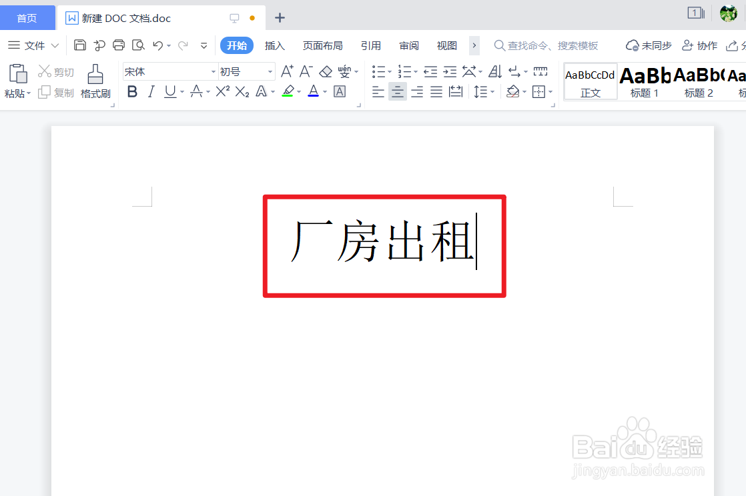746x496 pixels.
Task: Open the highlight color dropdown arrow
Action: click(299, 92)
